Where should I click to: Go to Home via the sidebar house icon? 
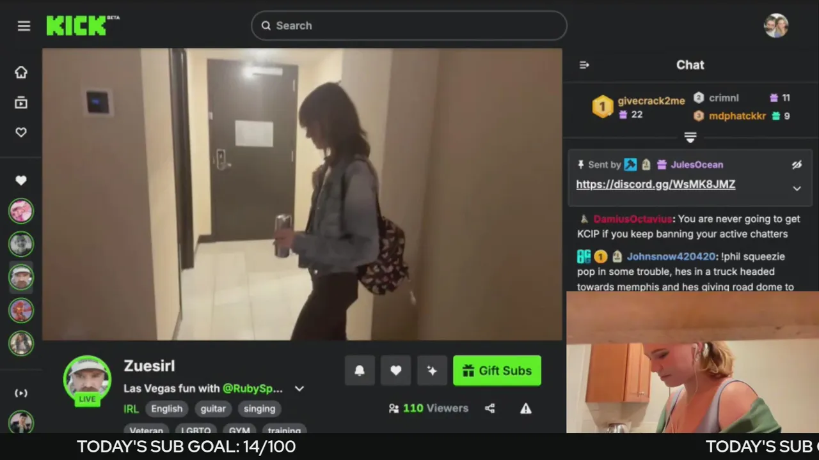coord(21,72)
